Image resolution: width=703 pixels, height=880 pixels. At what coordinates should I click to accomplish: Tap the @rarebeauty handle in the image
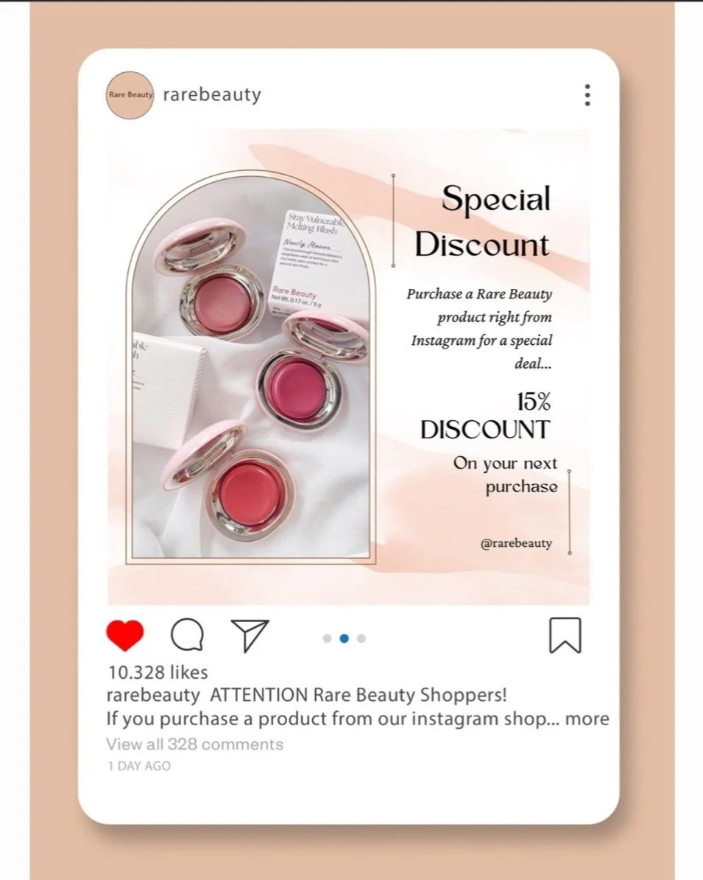click(516, 543)
